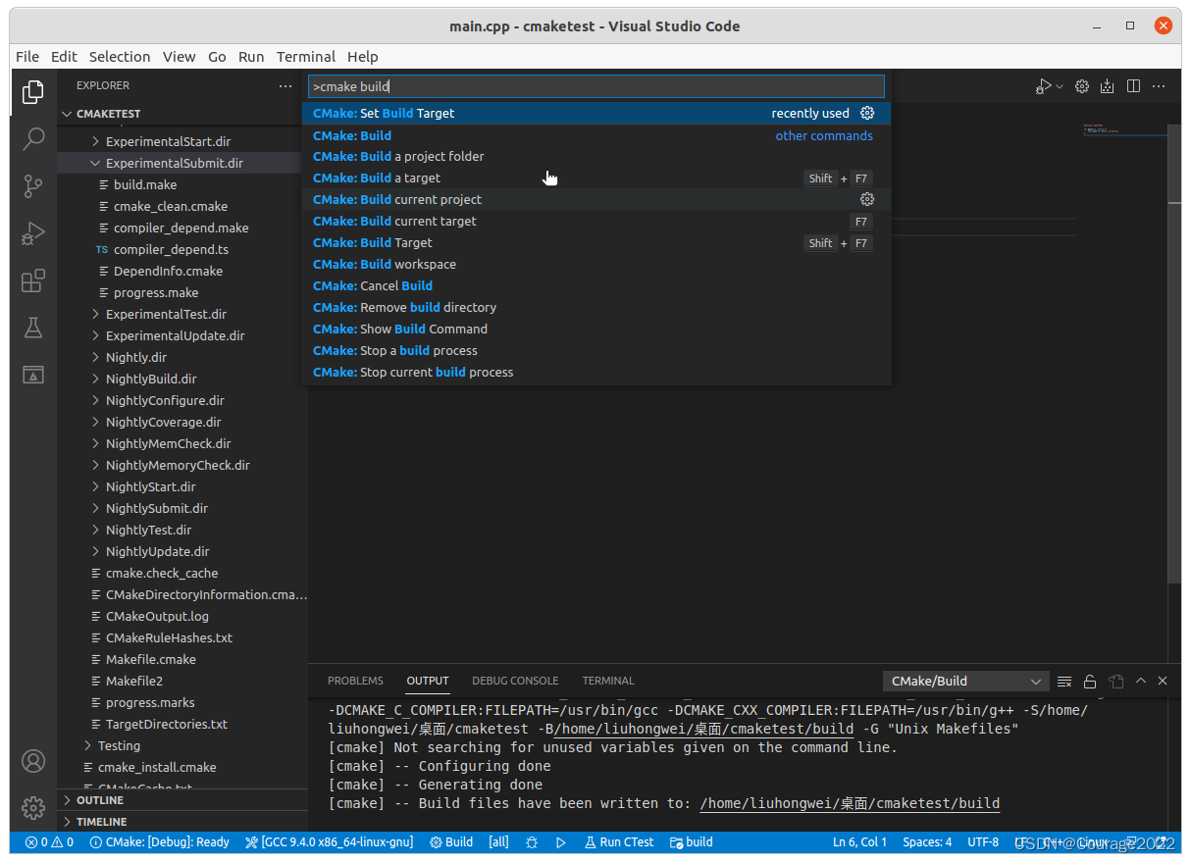
Task: Switch to the PROBLEMS tab
Action: coord(355,681)
